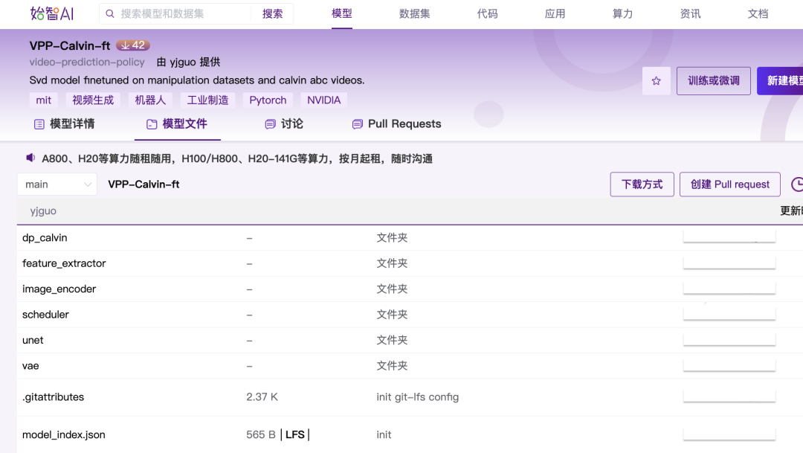Open the dp_calvin folder
Viewport: 803px width, 453px height.
coord(45,238)
